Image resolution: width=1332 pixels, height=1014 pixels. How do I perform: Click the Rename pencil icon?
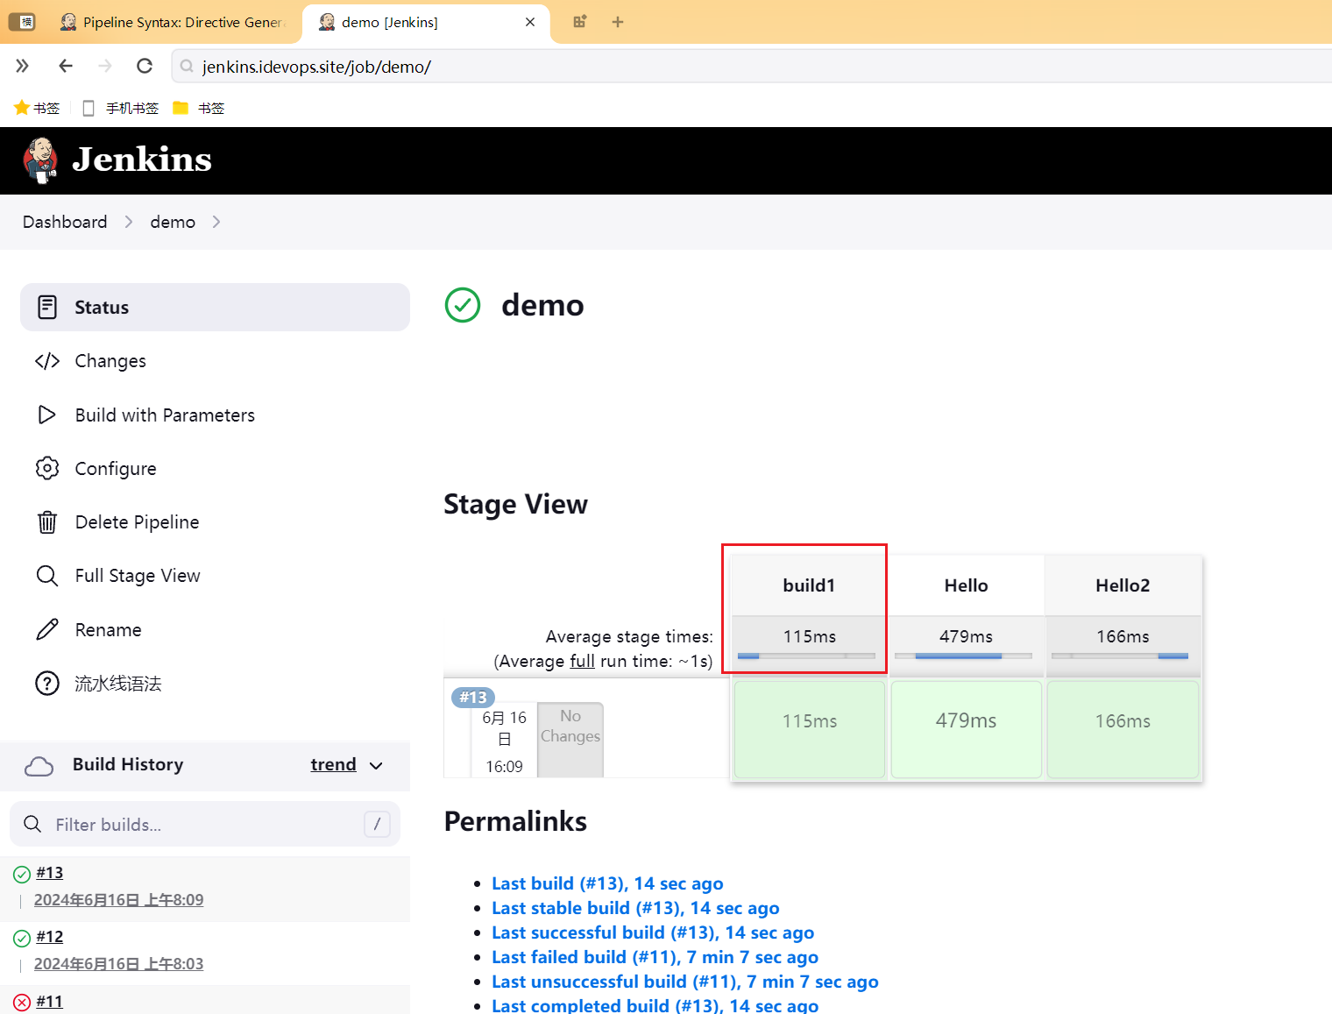click(47, 629)
